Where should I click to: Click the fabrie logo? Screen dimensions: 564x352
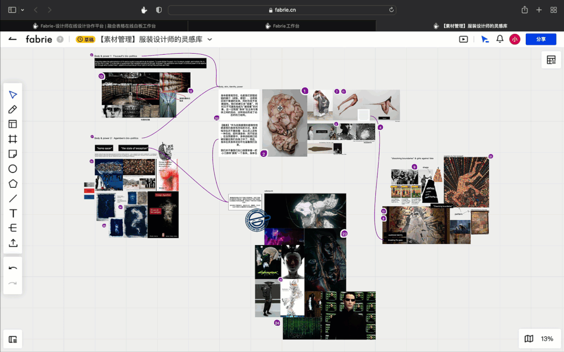[39, 39]
